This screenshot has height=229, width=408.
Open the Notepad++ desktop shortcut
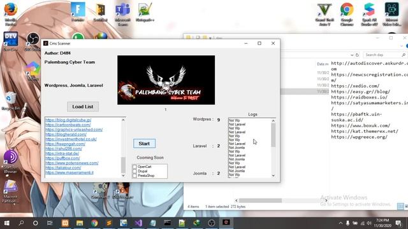tap(145, 11)
